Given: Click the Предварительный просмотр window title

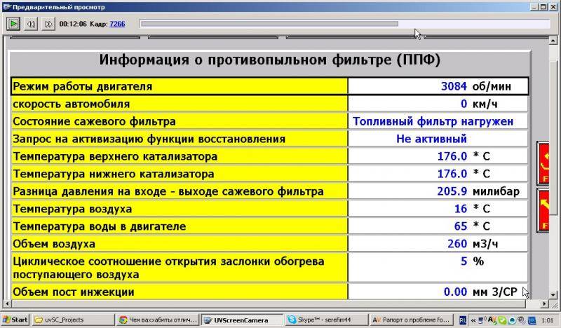Looking at the screenshot, I should click(59, 7).
